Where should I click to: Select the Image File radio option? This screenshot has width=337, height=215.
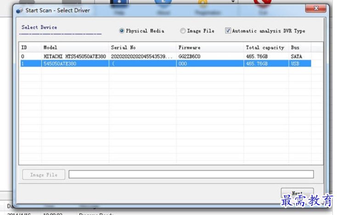(183, 31)
